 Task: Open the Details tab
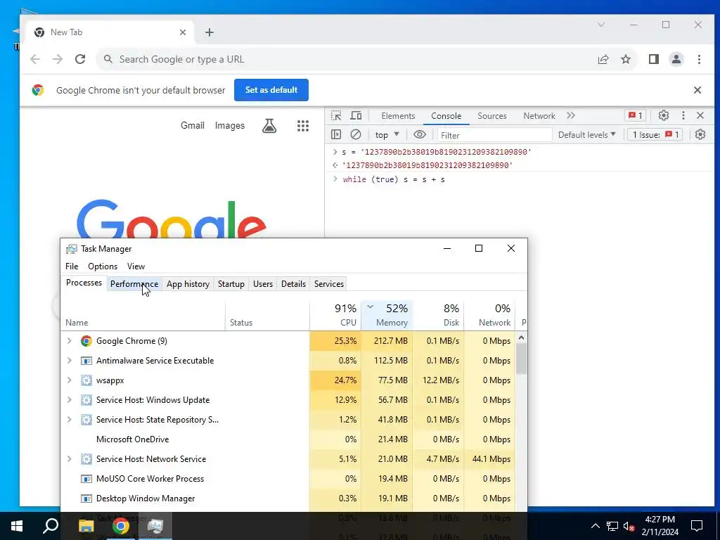pyautogui.click(x=293, y=284)
